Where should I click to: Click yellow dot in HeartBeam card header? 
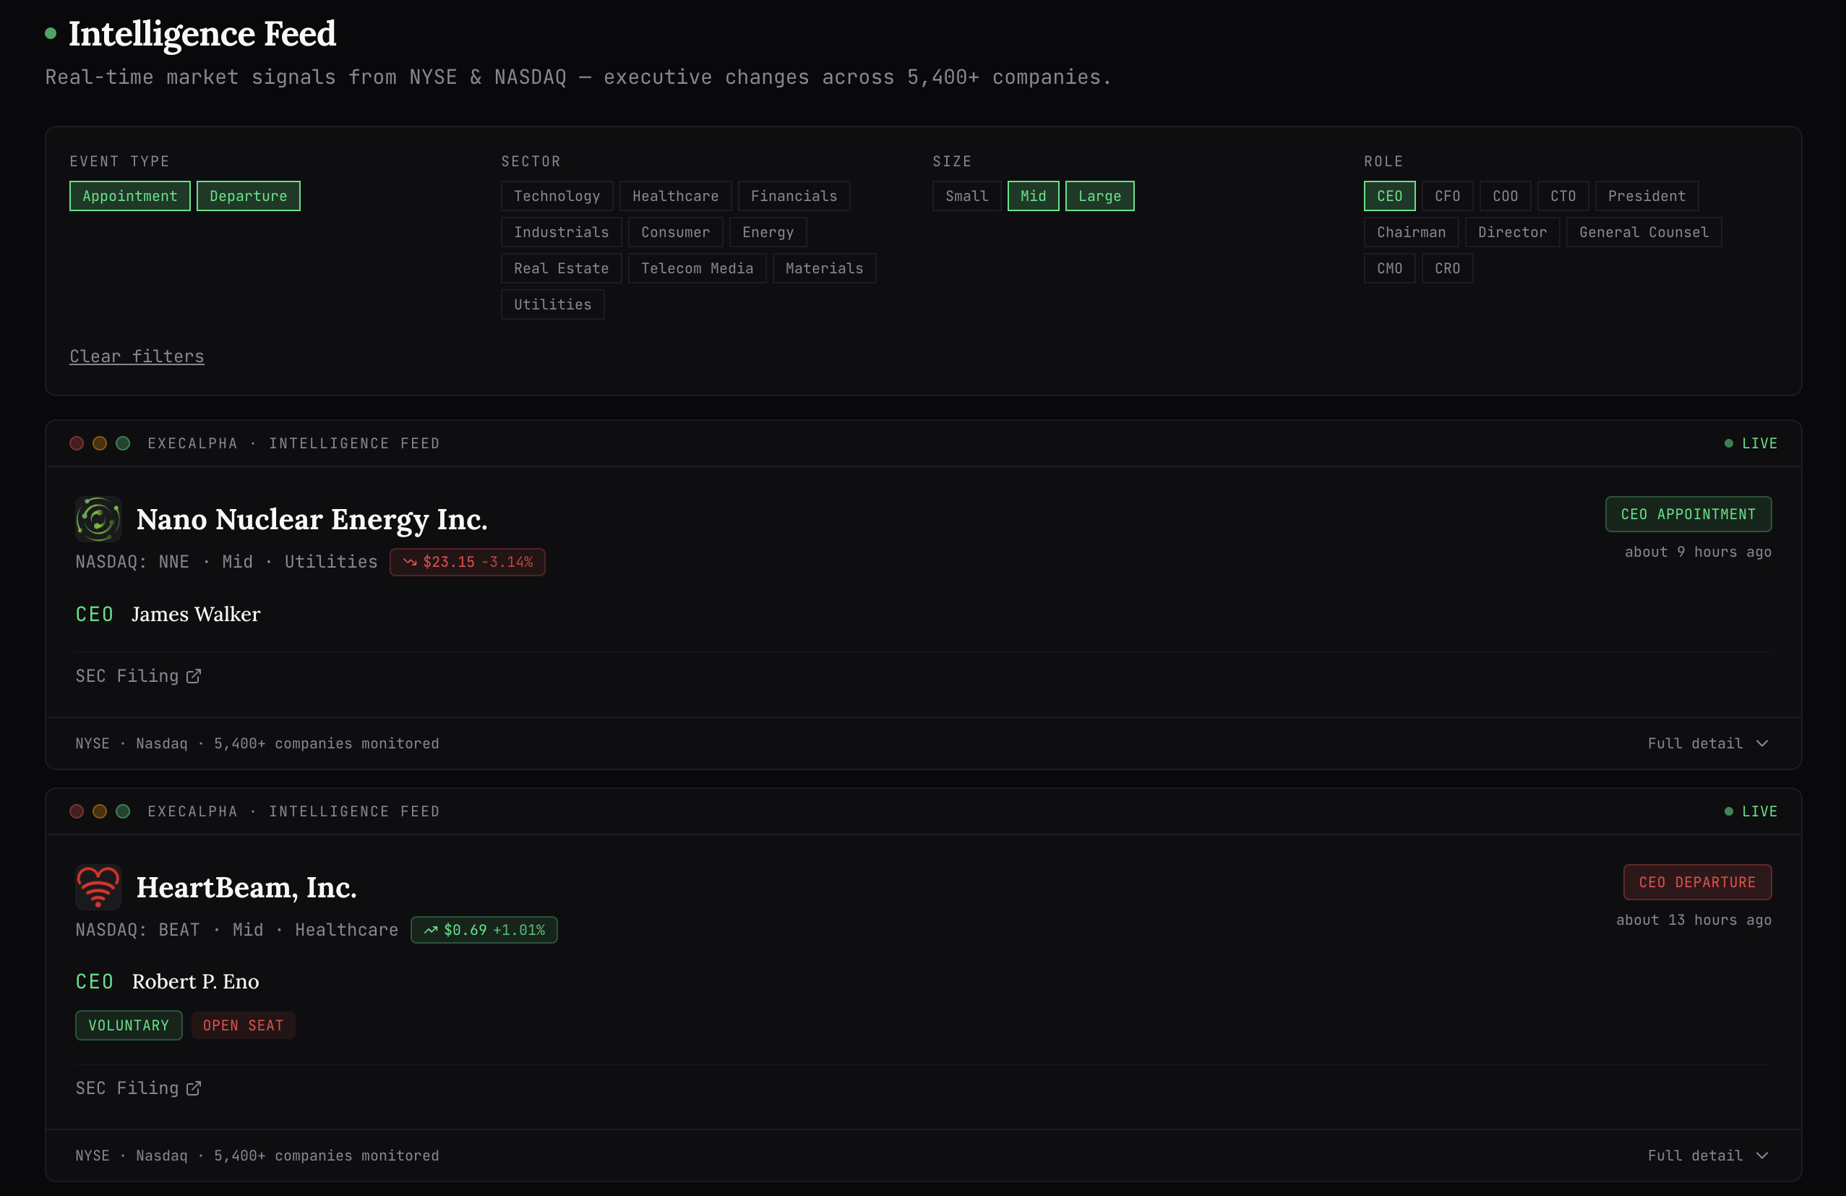(x=99, y=811)
